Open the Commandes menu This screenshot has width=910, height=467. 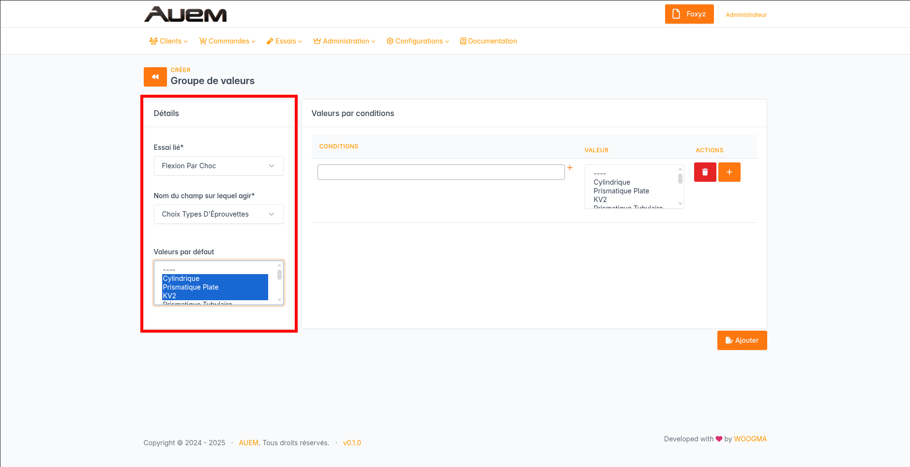click(x=227, y=41)
